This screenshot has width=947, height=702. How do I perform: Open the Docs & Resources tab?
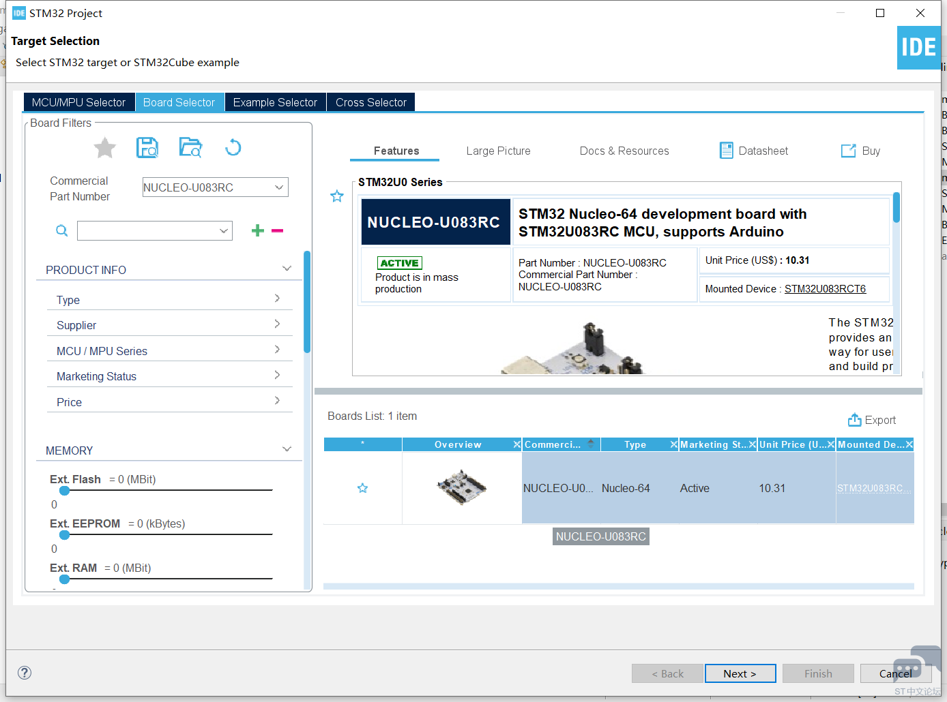(x=624, y=151)
